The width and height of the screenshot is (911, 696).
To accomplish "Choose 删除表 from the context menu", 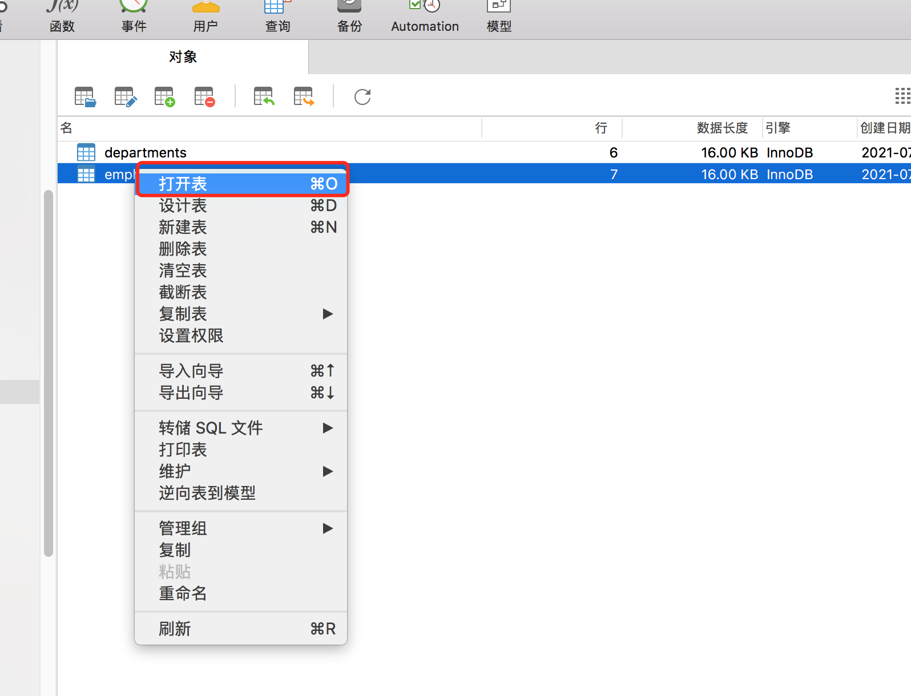I will point(241,249).
